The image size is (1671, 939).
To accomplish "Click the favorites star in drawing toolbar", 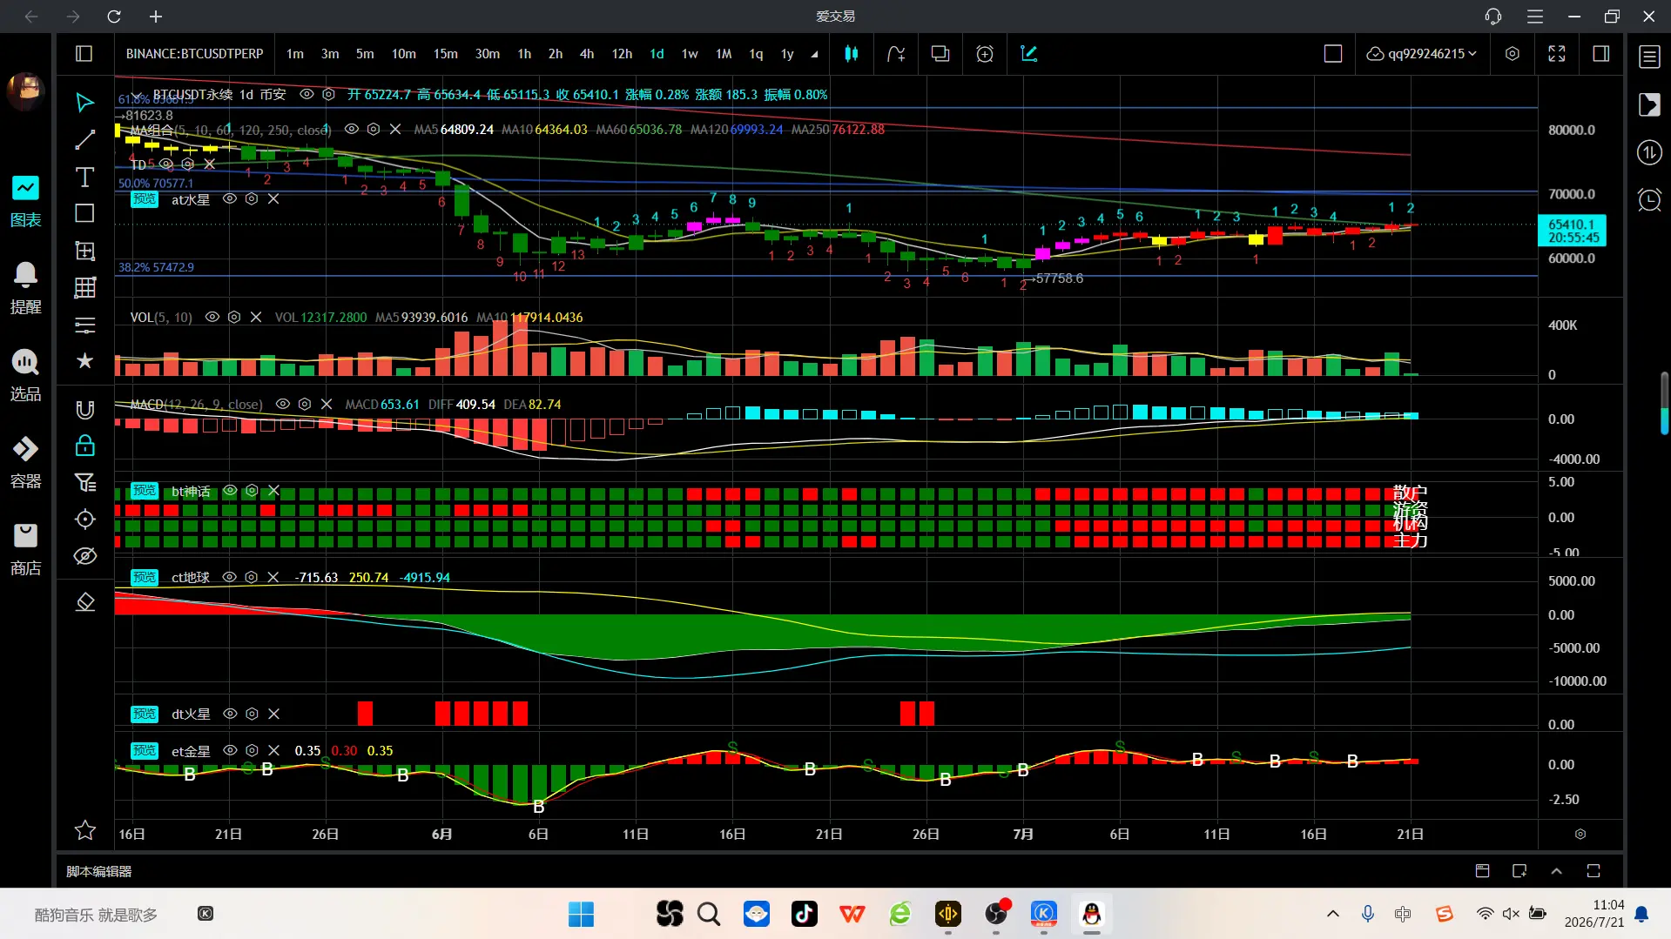I will click(x=84, y=361).
